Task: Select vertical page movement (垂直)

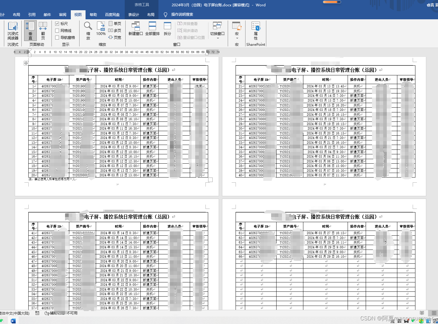Action: (x=30, y=30)
